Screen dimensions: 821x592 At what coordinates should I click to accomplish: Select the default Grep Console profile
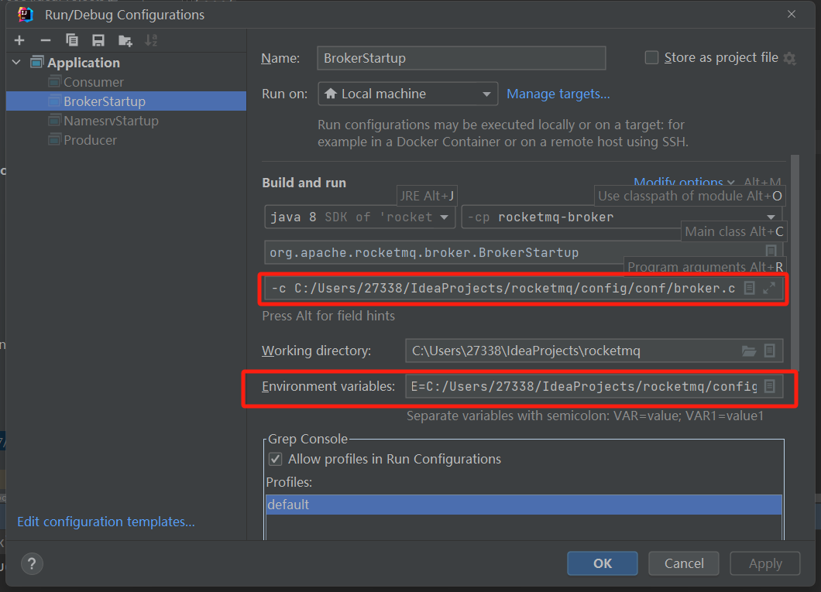pos(524,505)
